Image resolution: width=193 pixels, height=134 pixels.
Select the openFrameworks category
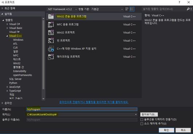click(23, 75)
